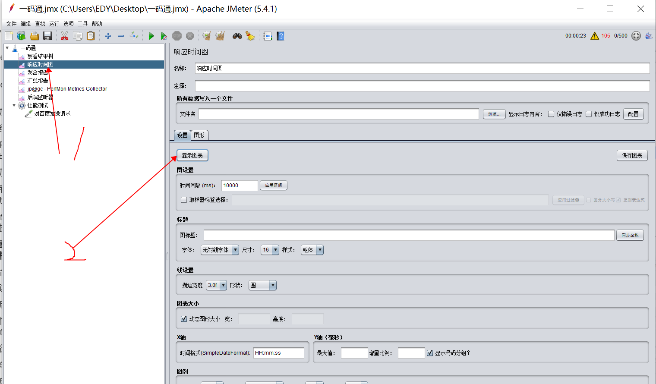Open the 运行 menu
The height and width of the screenshot is (384, 656).
pos(54,24)
